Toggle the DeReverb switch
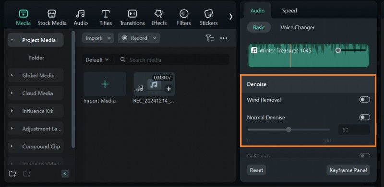This screenshot has width=384, height=187. tap(365, 156)
